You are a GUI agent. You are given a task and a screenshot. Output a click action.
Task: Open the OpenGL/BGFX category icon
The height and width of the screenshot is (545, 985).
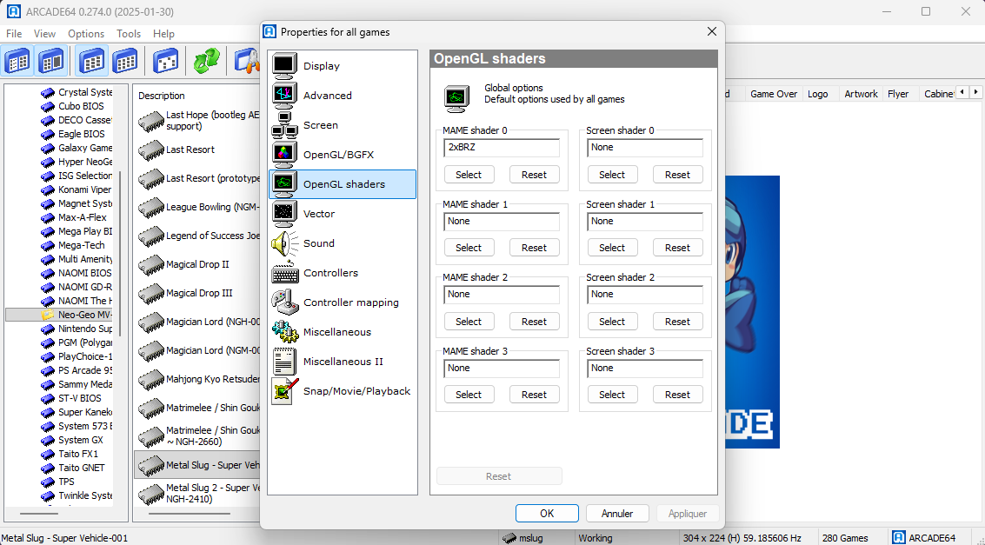pyautogui.click(x=284, y=155)
